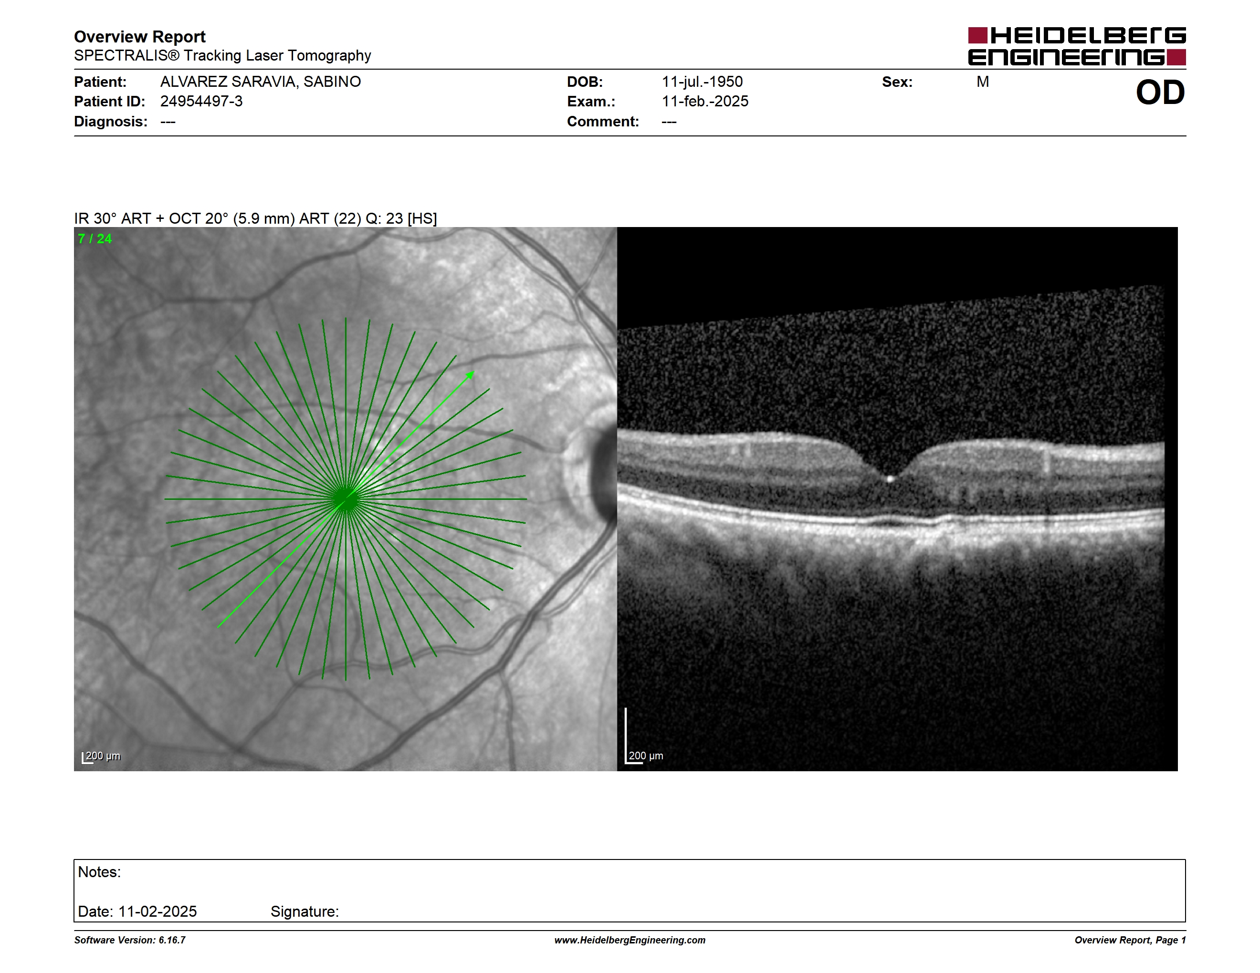Image resolution: width=1260 pixels, height=973 pixels.
Task: Select the 'Overview Report' title
Action: (x=140, y=36)
